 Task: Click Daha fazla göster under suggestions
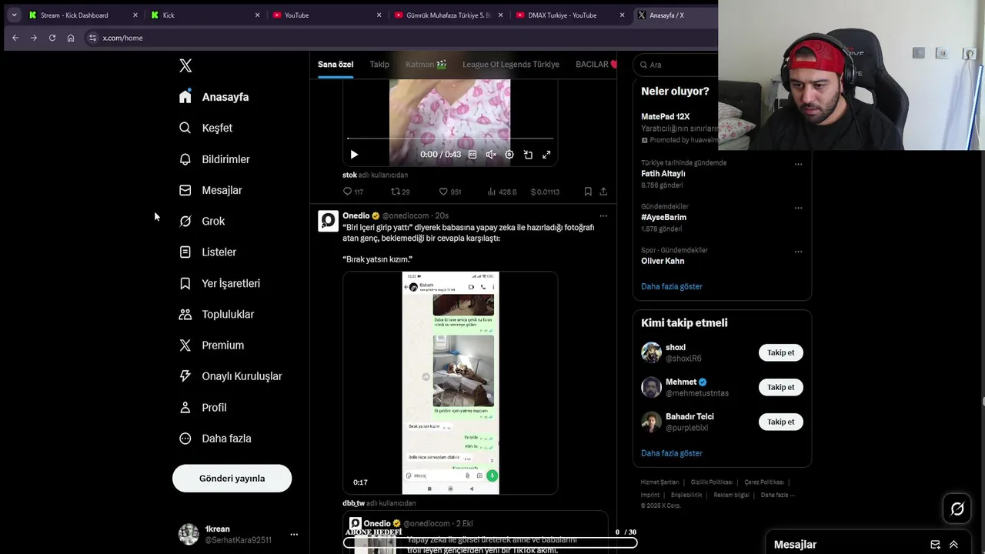pyautogui.click(x=672, y=453)
